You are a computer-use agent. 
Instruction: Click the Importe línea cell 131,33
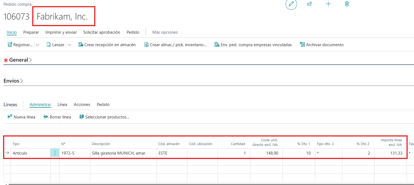(391, 153)
